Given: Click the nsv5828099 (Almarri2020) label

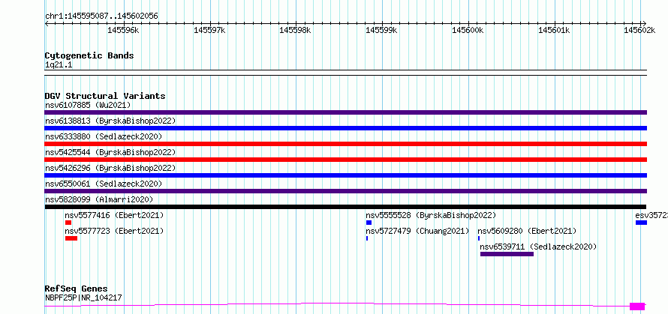Looking at the screenshot, I should point(99,199).
